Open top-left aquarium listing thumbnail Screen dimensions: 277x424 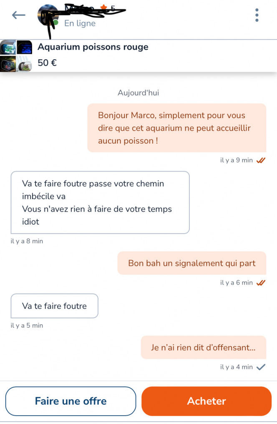pyautogui.click(x=8, y=47)
